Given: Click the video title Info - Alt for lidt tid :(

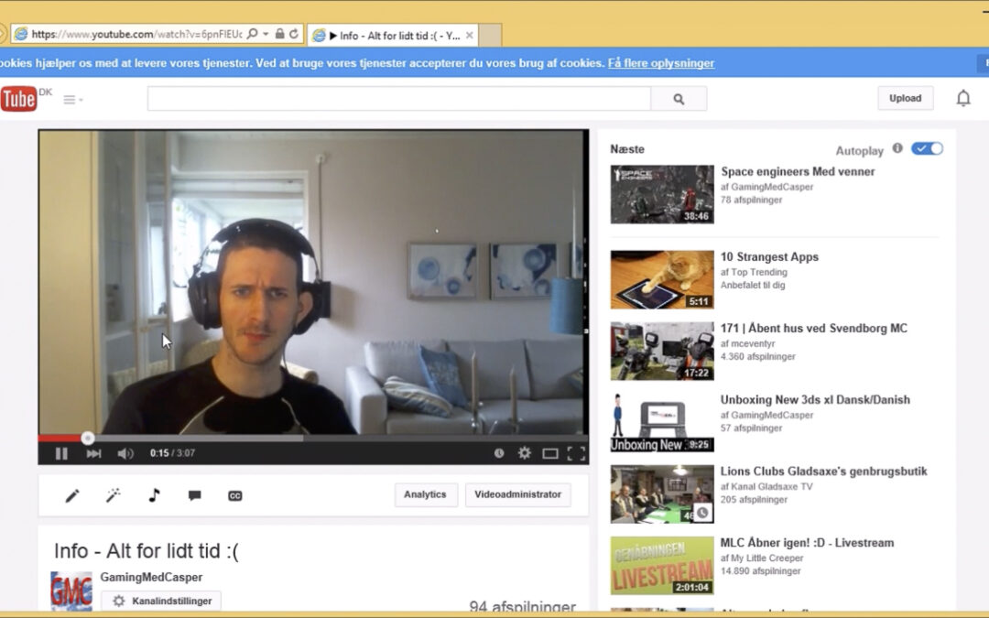Looking at the screenshot, I should coord(147,551).
